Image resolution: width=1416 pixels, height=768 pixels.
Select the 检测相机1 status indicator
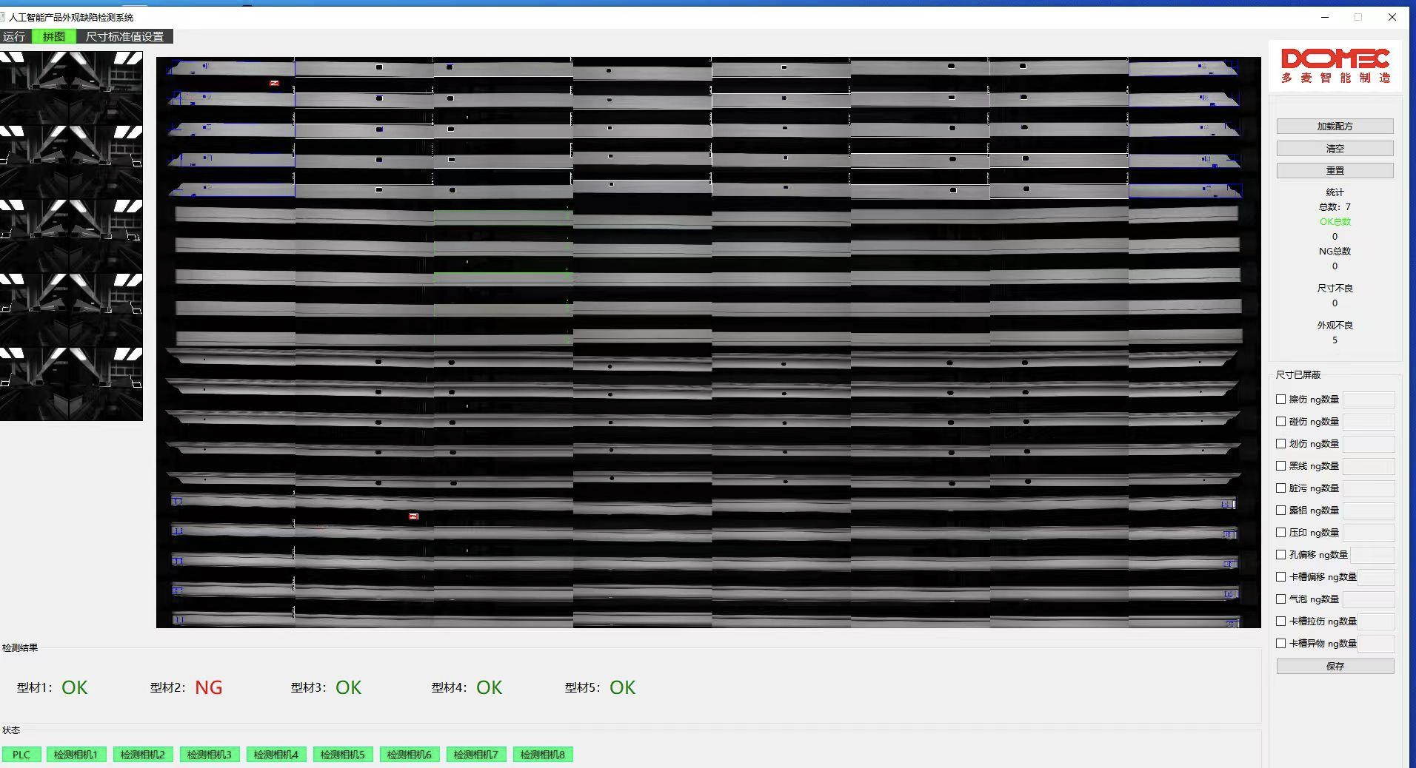[x=76, y=755]
